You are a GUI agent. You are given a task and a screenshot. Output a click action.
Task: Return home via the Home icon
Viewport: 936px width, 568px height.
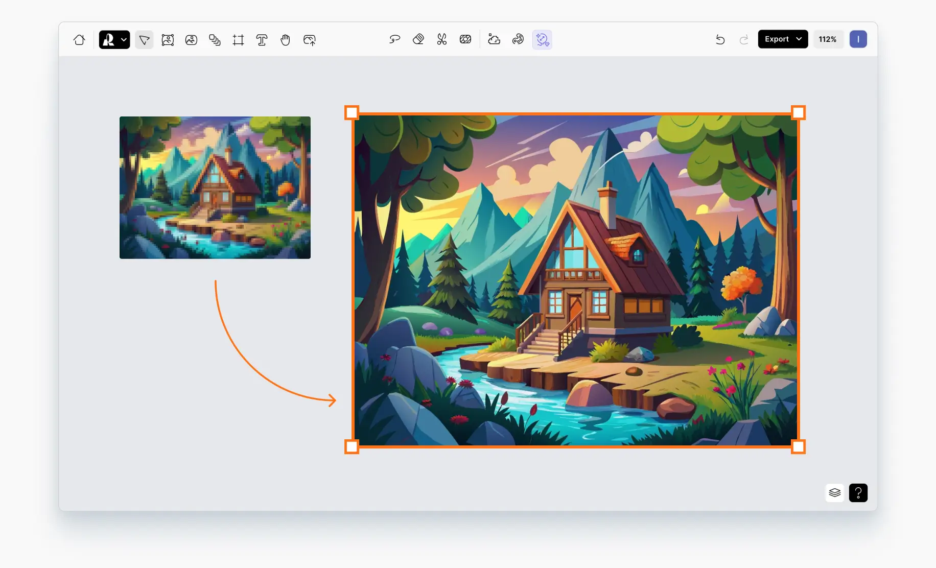click(x=79, y=39)
